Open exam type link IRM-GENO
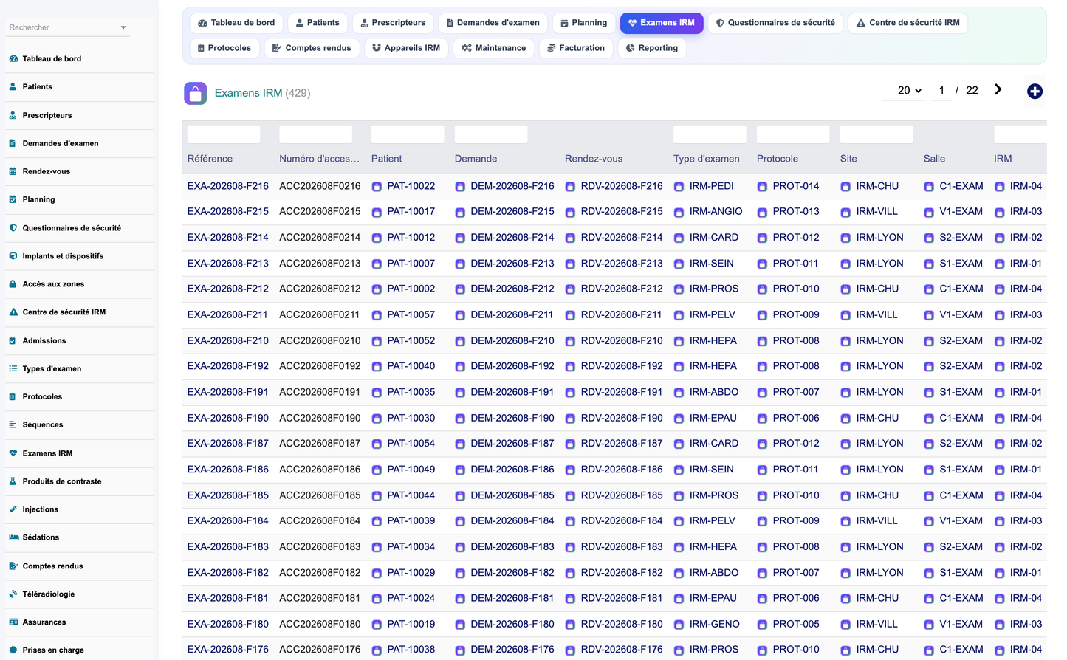The width and height of the screenshot is (1067, 660). (x=715, y=625)
